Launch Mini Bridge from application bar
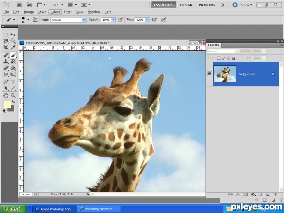Image resolution: width=284 pixels, height=213 pixels. 29,5
